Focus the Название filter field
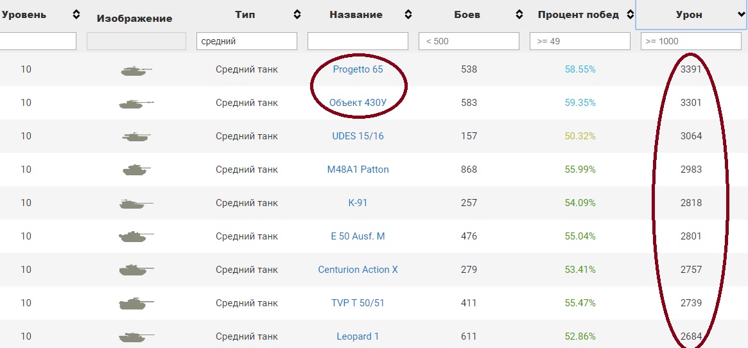This screenshot has width=748, height=348. (x=358, y=41)
